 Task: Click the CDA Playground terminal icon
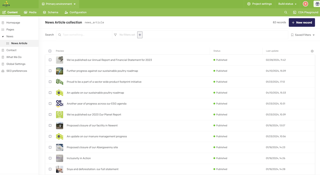[295, 12]
